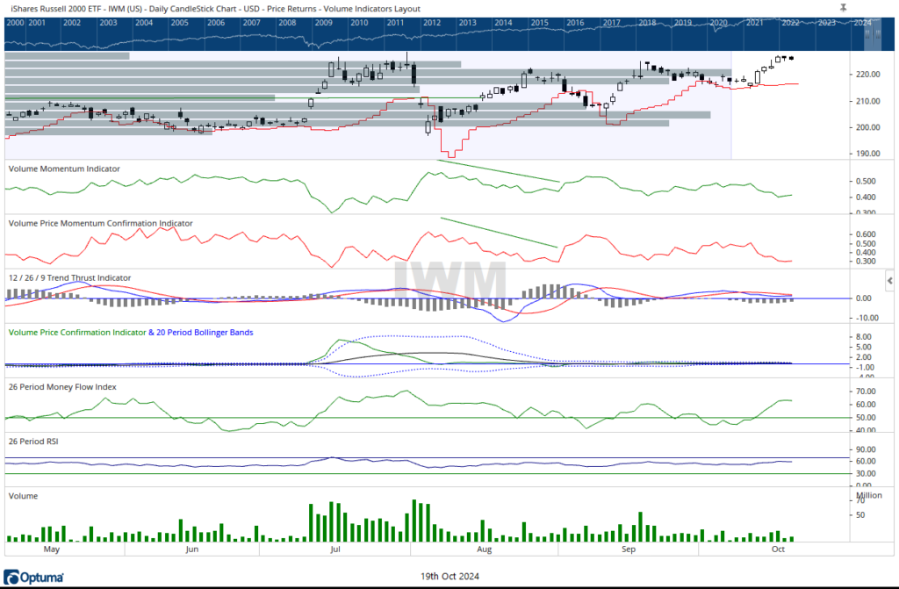Click the Sep label on the date axis
This screenshot has width=899, height=589.
[629, 549]
